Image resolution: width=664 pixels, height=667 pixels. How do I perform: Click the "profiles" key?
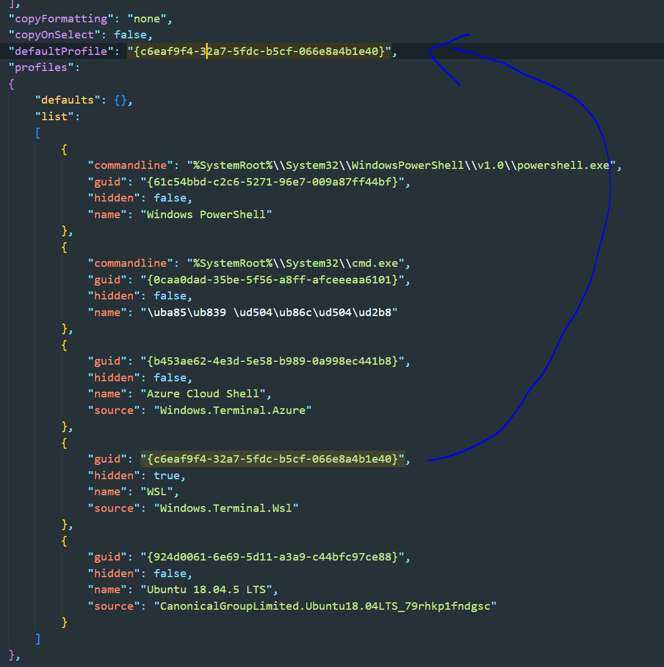[41, 67]
